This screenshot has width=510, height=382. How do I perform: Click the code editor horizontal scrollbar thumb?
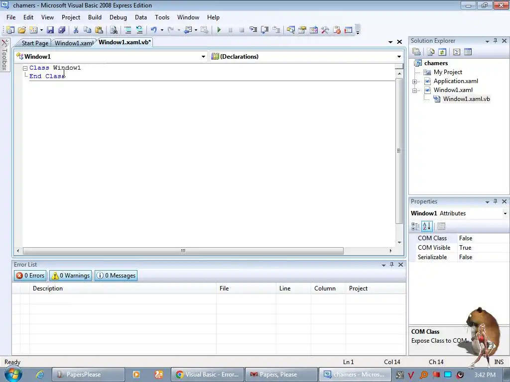(183, 251)
